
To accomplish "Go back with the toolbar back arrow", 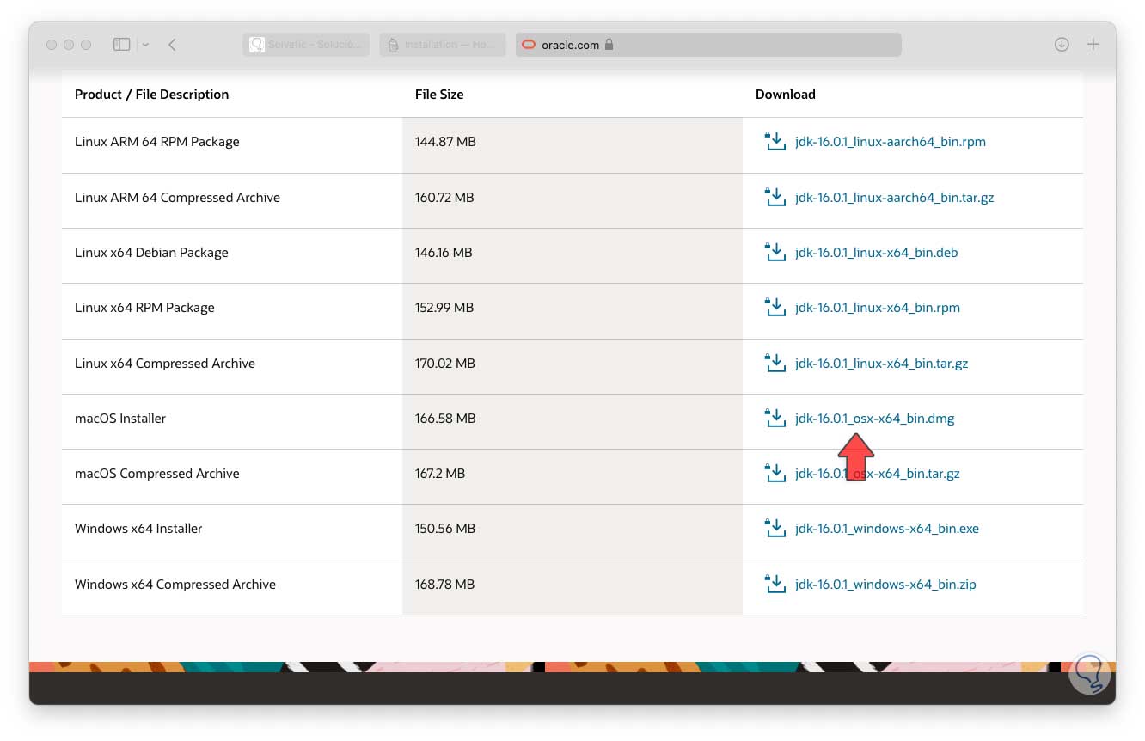I will [x=172, y=45].
